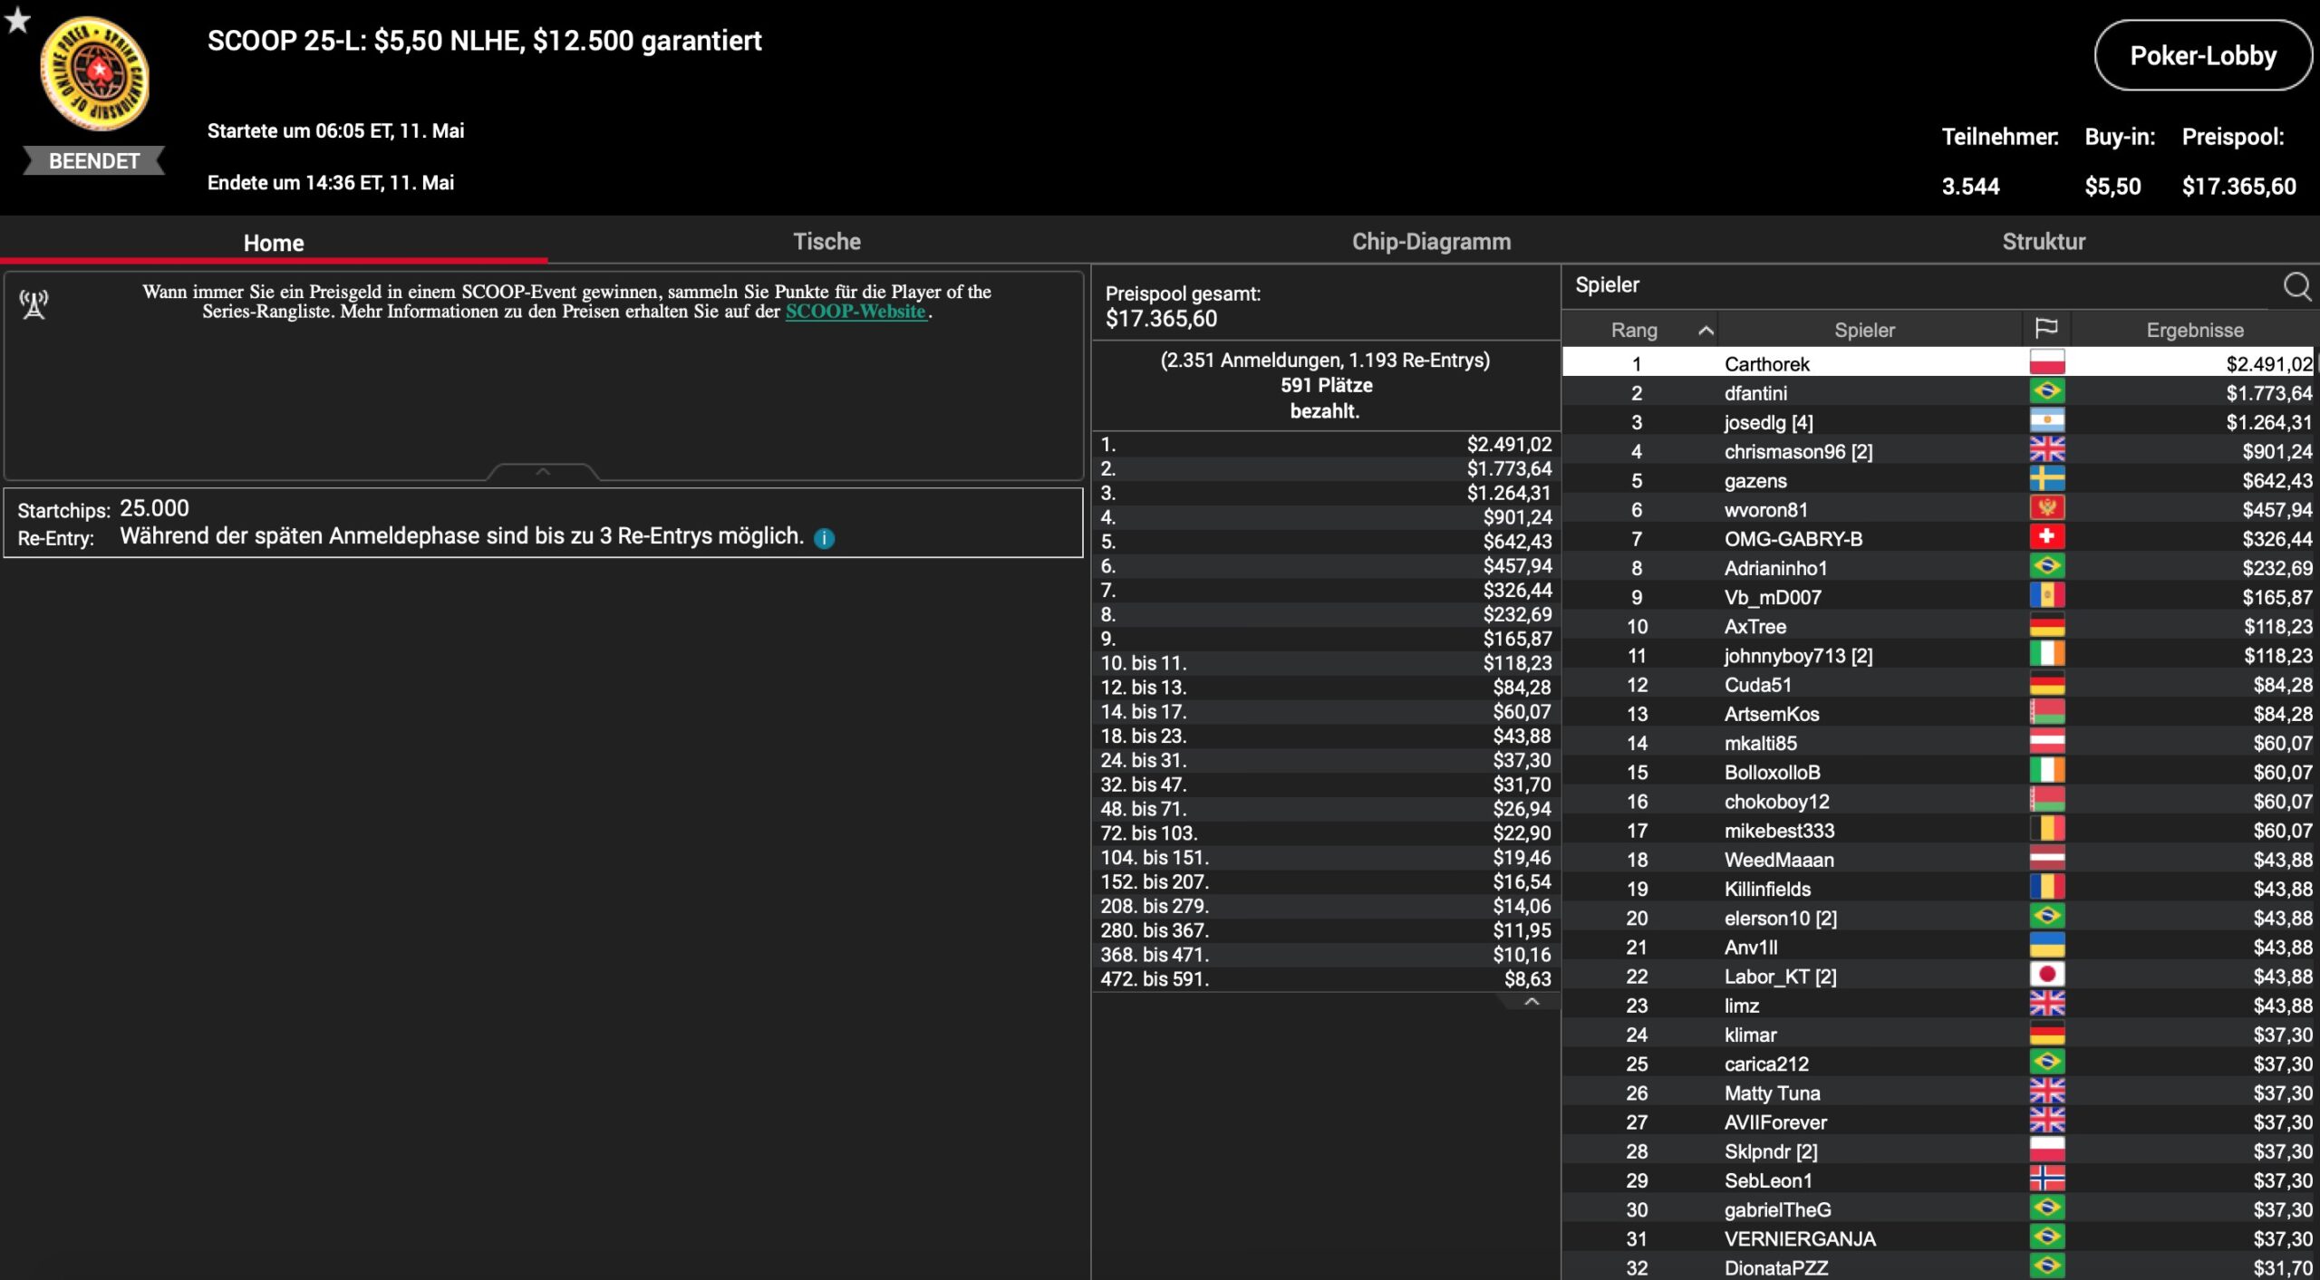Viewport: 2320px width, 1280px height.
Task: Go to the Poker-Lobby button
Action: click(2202, 56)
